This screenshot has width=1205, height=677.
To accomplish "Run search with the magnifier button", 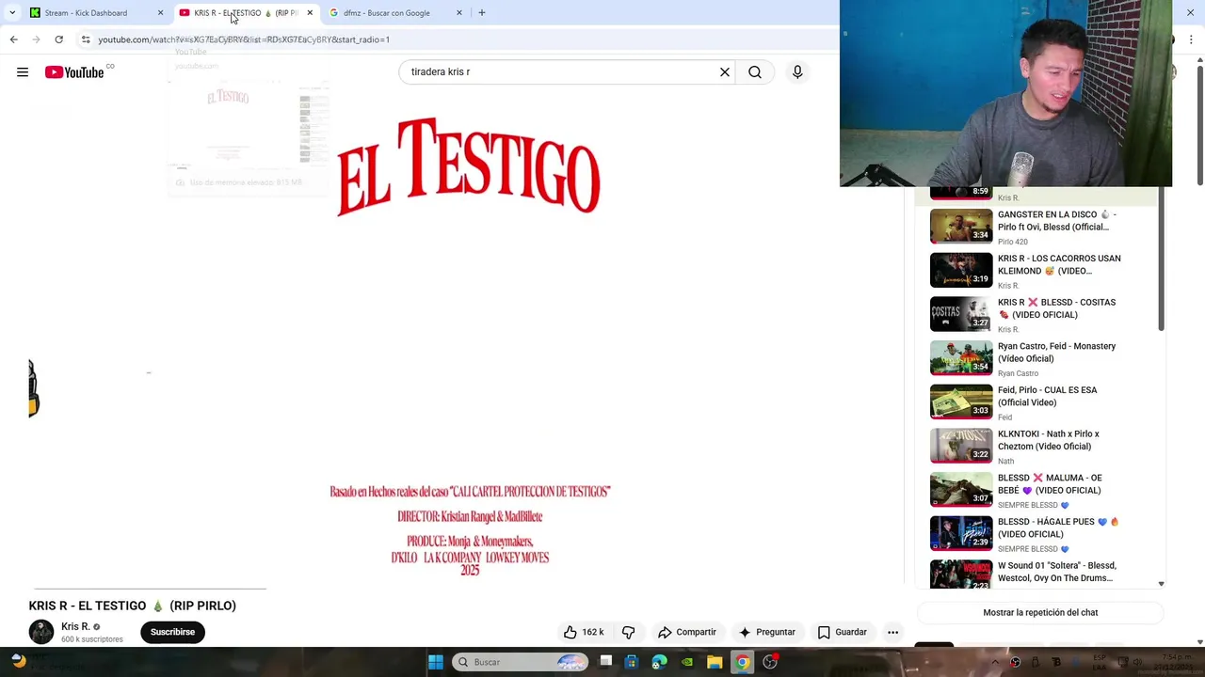I will pos(755,72).
